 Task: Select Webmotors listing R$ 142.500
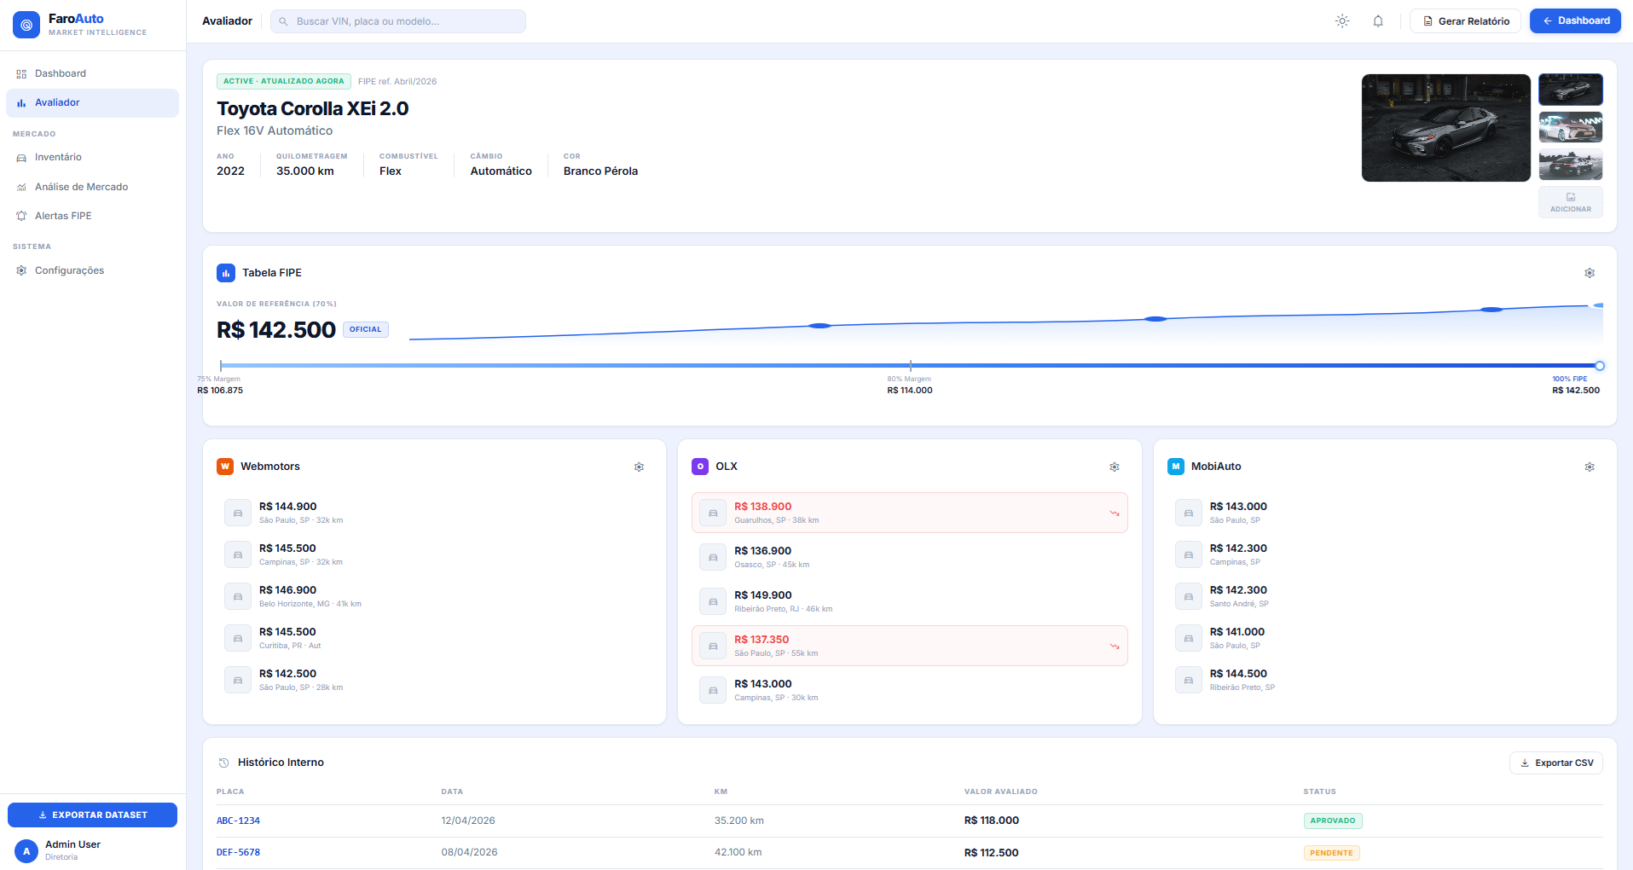(434, 680)
